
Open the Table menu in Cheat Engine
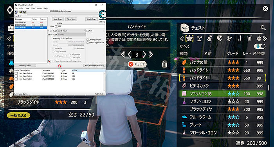pyautogui.click(x=27, y=8)
